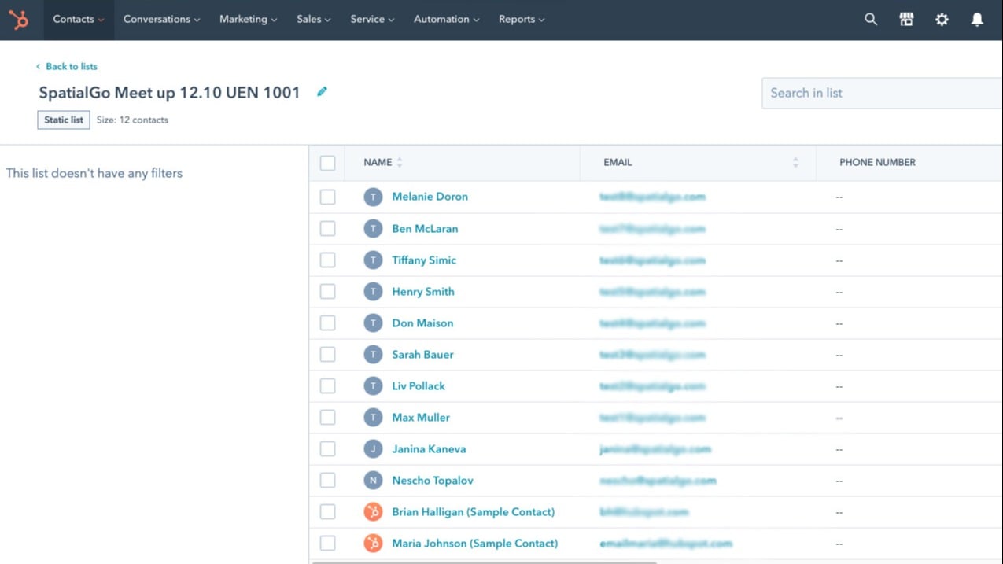Select the checkbox next to Melanie Doron
The width and height of the screenshot is (1003, 564).
(x=327, y=197)
